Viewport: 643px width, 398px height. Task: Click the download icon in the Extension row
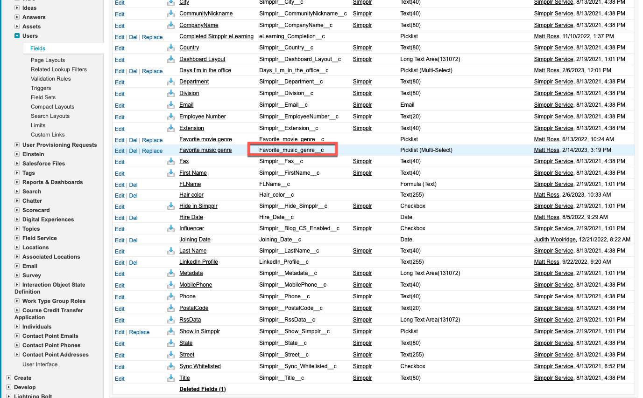pos(171,128)
